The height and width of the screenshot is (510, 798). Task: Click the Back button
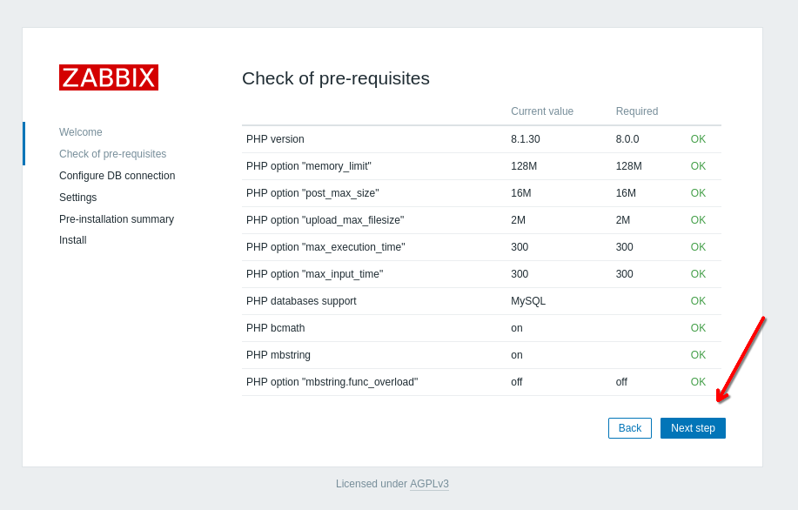coord(629,428)
